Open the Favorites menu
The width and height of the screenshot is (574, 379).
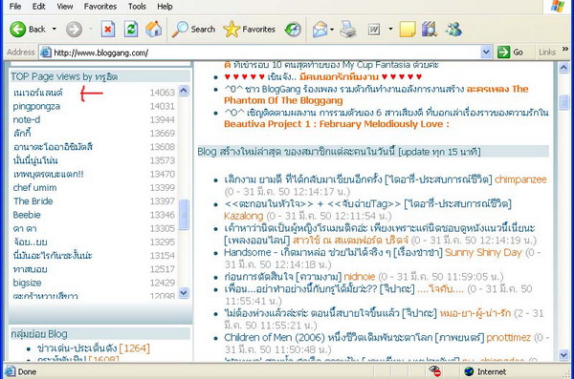[99, 7]
